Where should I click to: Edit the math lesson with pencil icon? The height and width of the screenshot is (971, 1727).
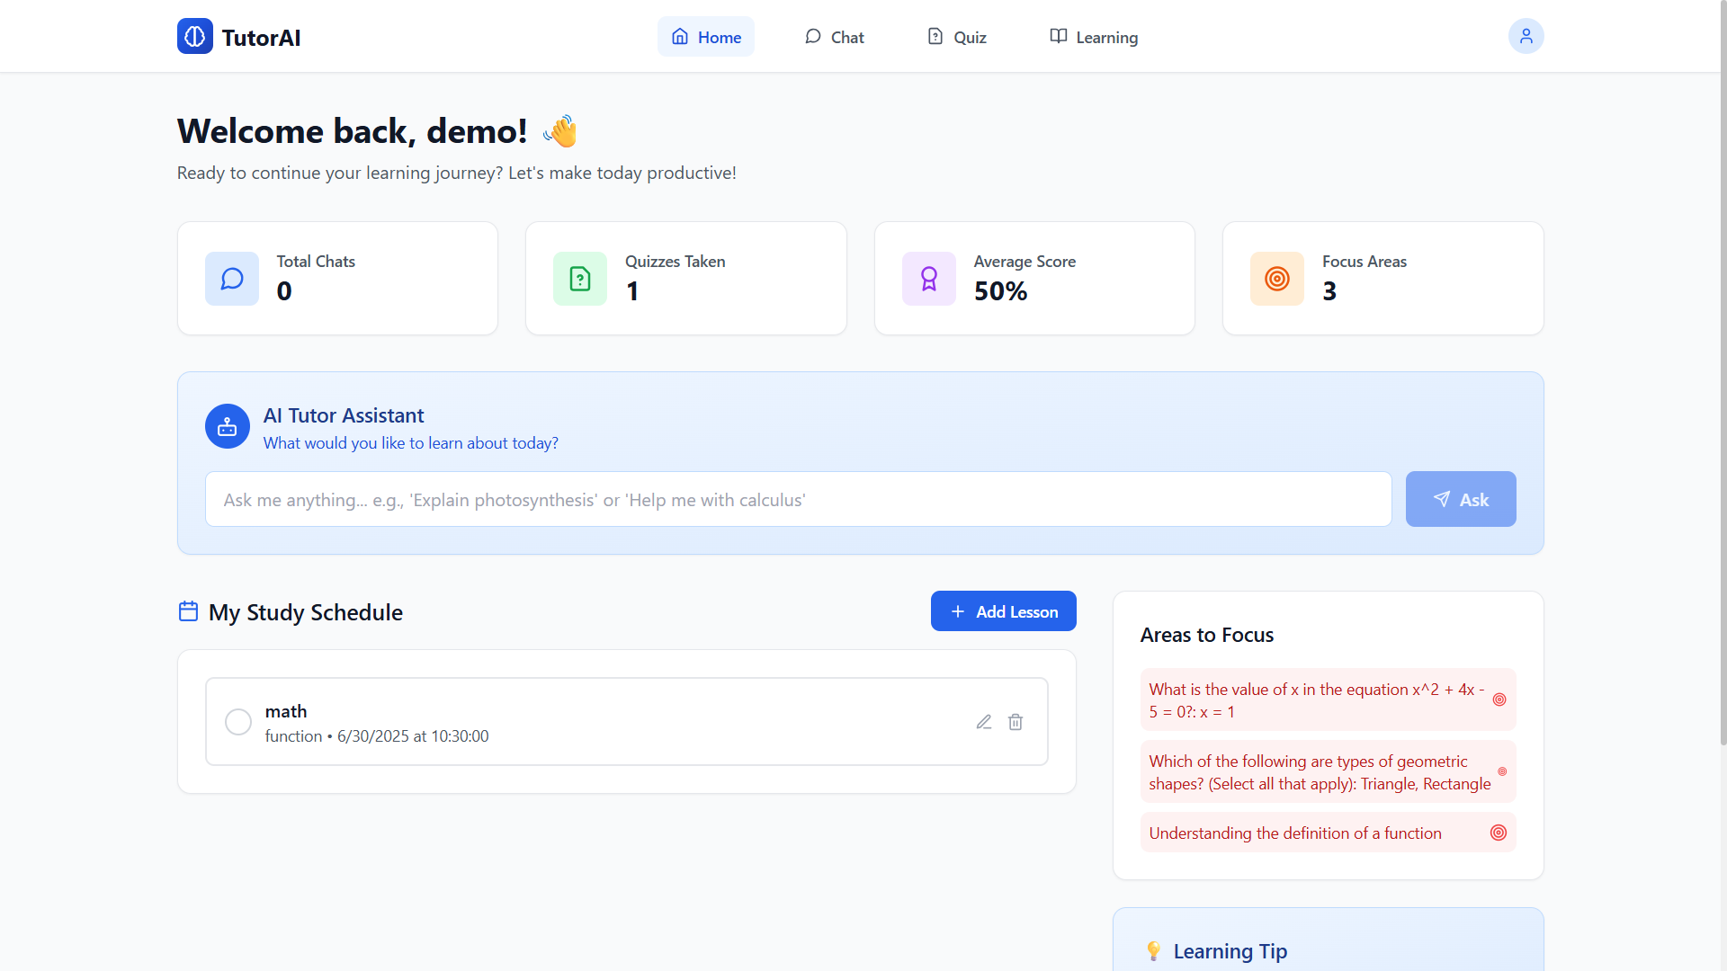point(984,722)
